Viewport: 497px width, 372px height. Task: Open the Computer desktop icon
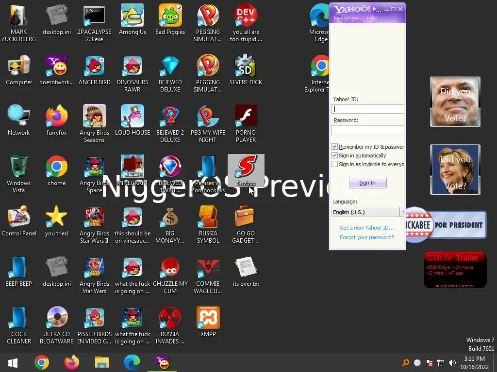19,70
